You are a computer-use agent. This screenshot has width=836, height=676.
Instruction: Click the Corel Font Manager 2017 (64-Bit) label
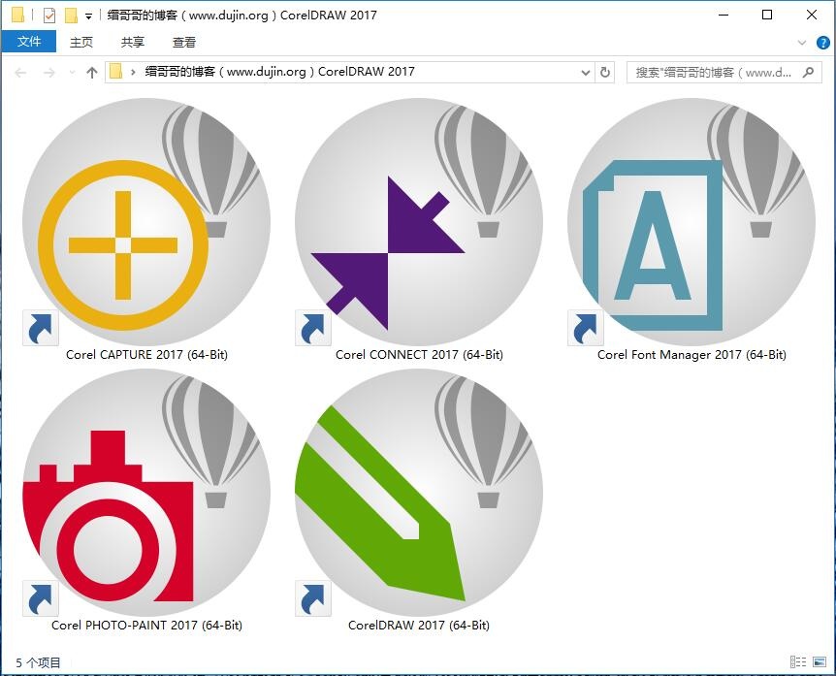tap(691, 355)
